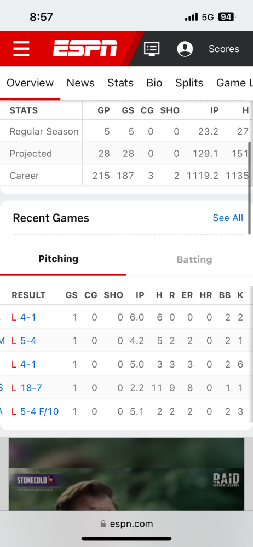This screenshot has width=253, height=547.
Task: Tap the battery indicator in status bar
Action: coord(227,17)
